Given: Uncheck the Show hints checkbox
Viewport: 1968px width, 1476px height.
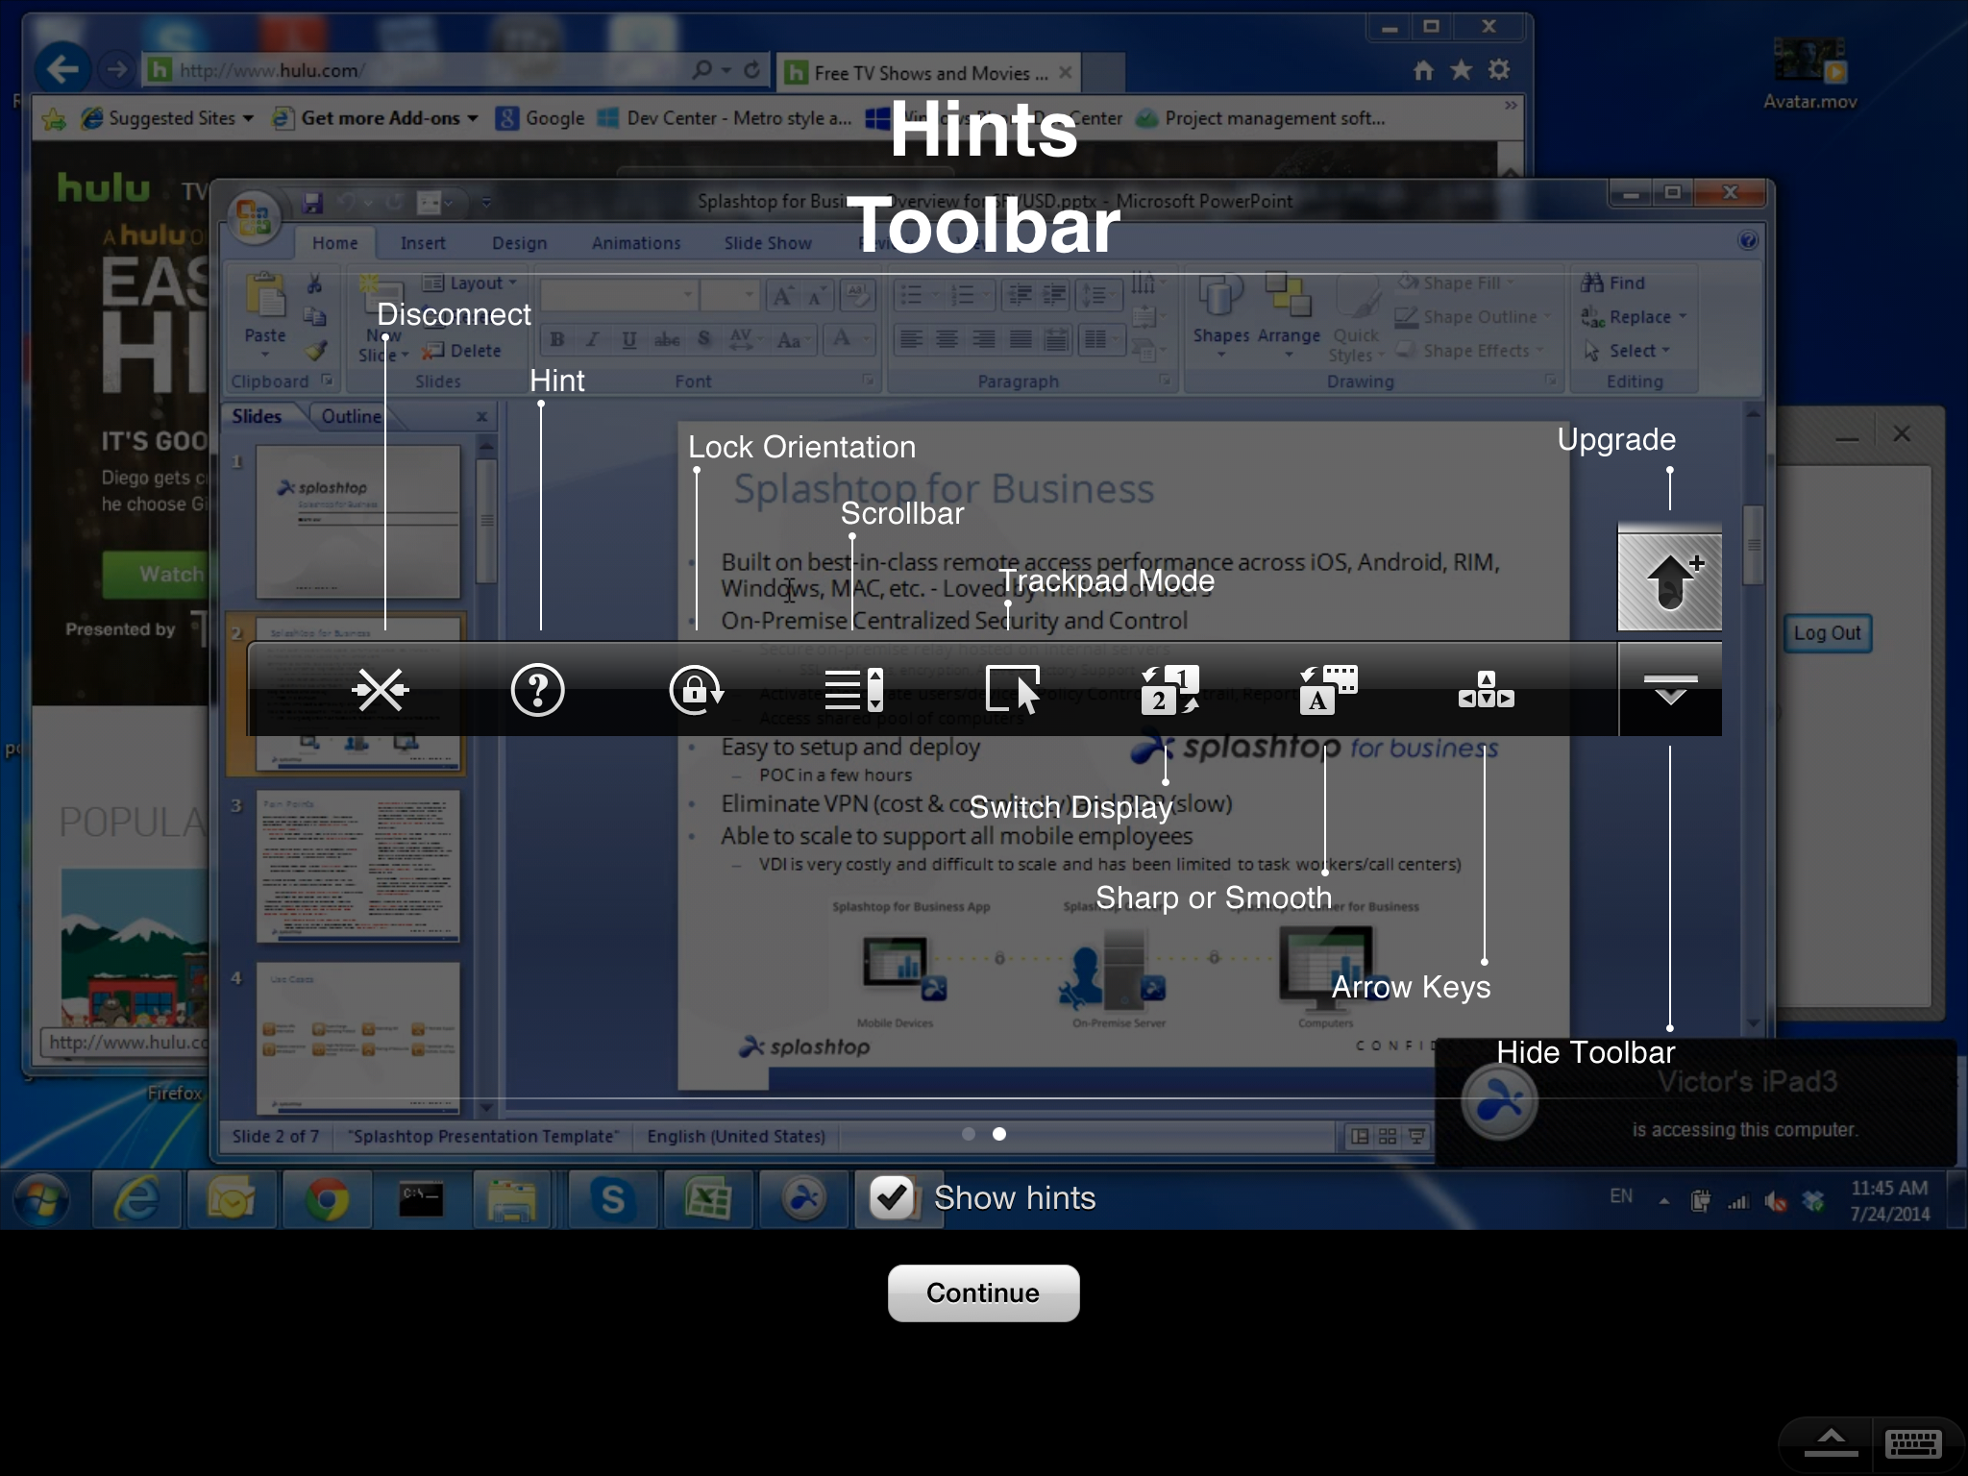Looking at the screenshot, I should 893,1197.
